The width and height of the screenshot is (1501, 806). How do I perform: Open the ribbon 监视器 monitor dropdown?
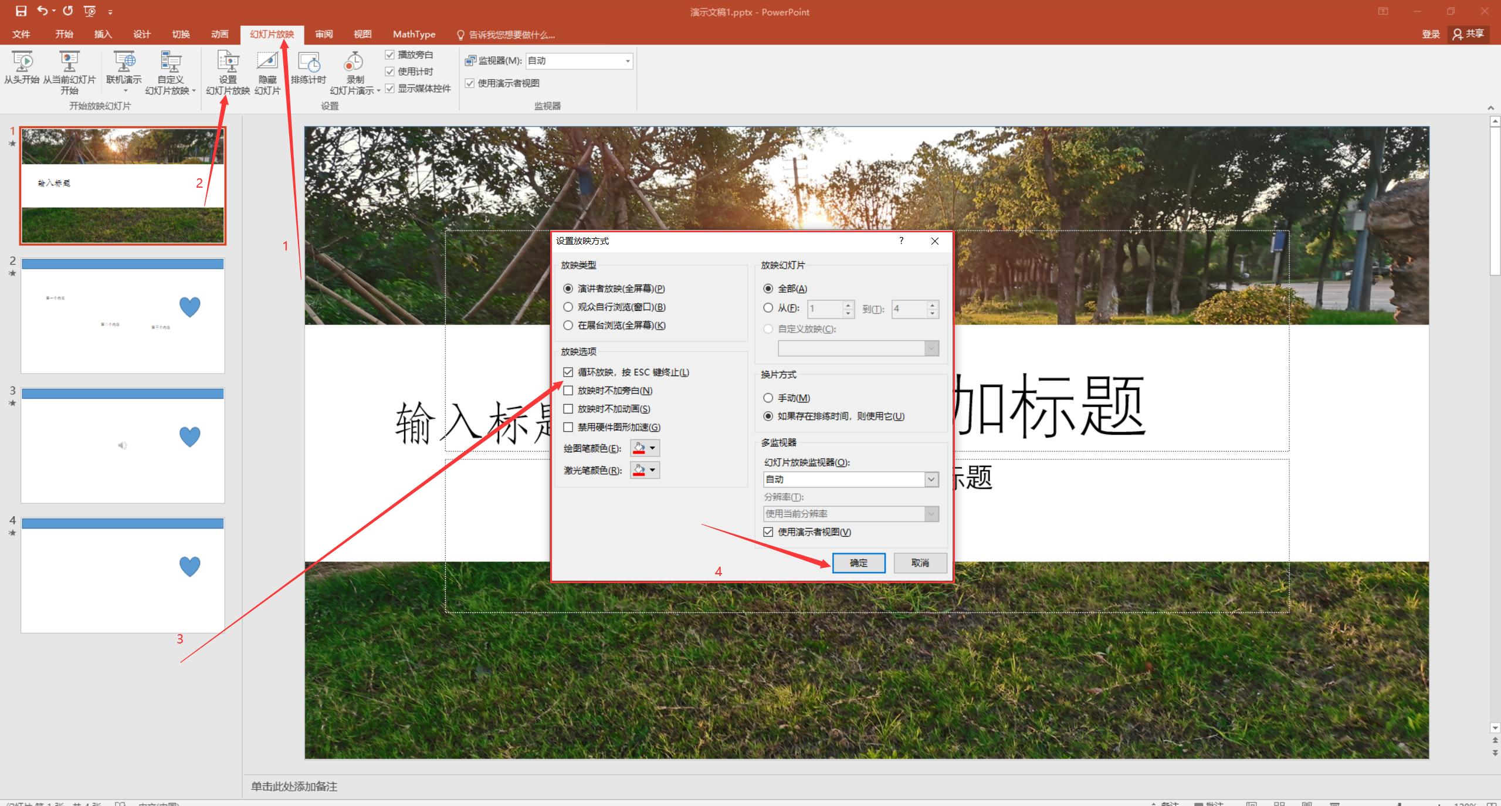[627, 61]
